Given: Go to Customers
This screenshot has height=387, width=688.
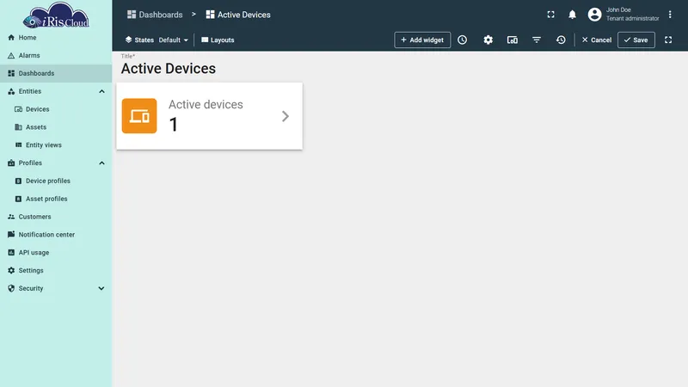Looking at the screenshot, I should click(x=56, y=217).
